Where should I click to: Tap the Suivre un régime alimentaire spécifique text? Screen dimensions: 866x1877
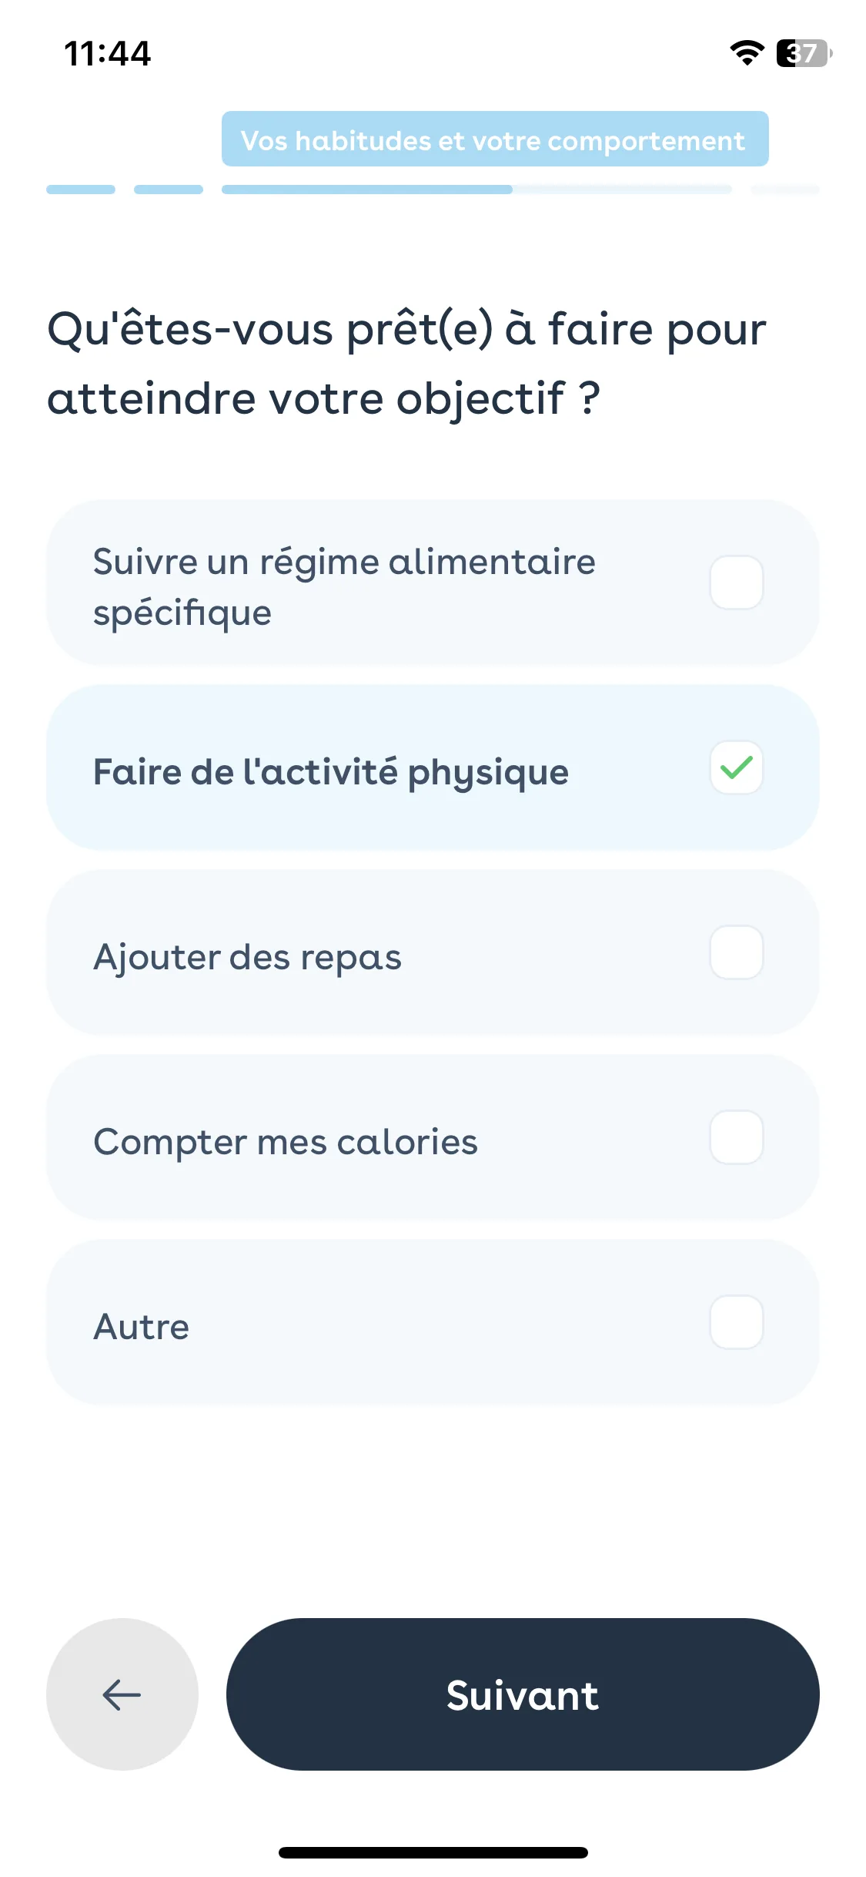pyautogui.click(x=344, y=587)
